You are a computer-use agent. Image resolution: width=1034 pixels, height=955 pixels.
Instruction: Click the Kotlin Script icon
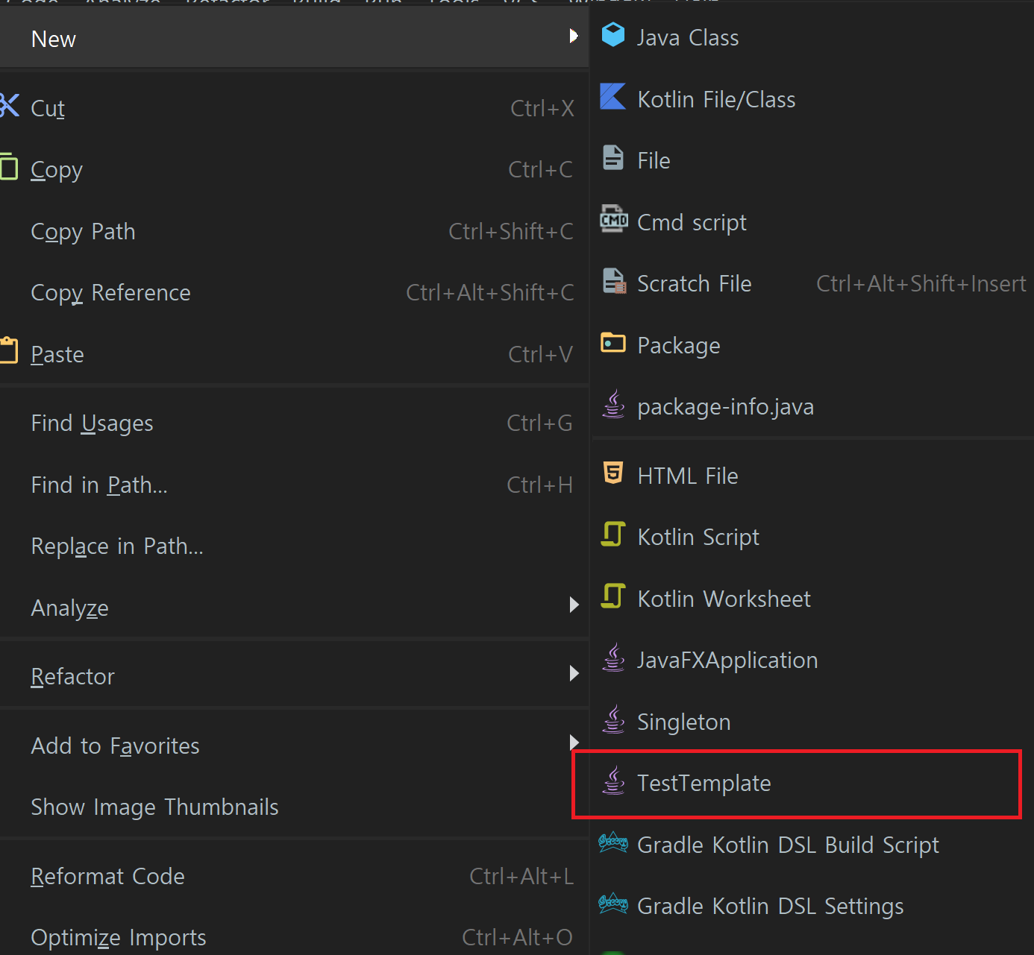coord(613,534)
